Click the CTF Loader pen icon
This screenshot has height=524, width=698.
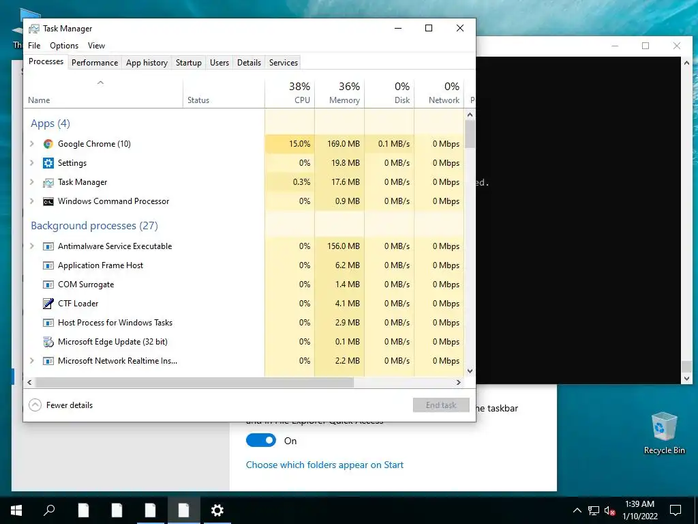48,304
